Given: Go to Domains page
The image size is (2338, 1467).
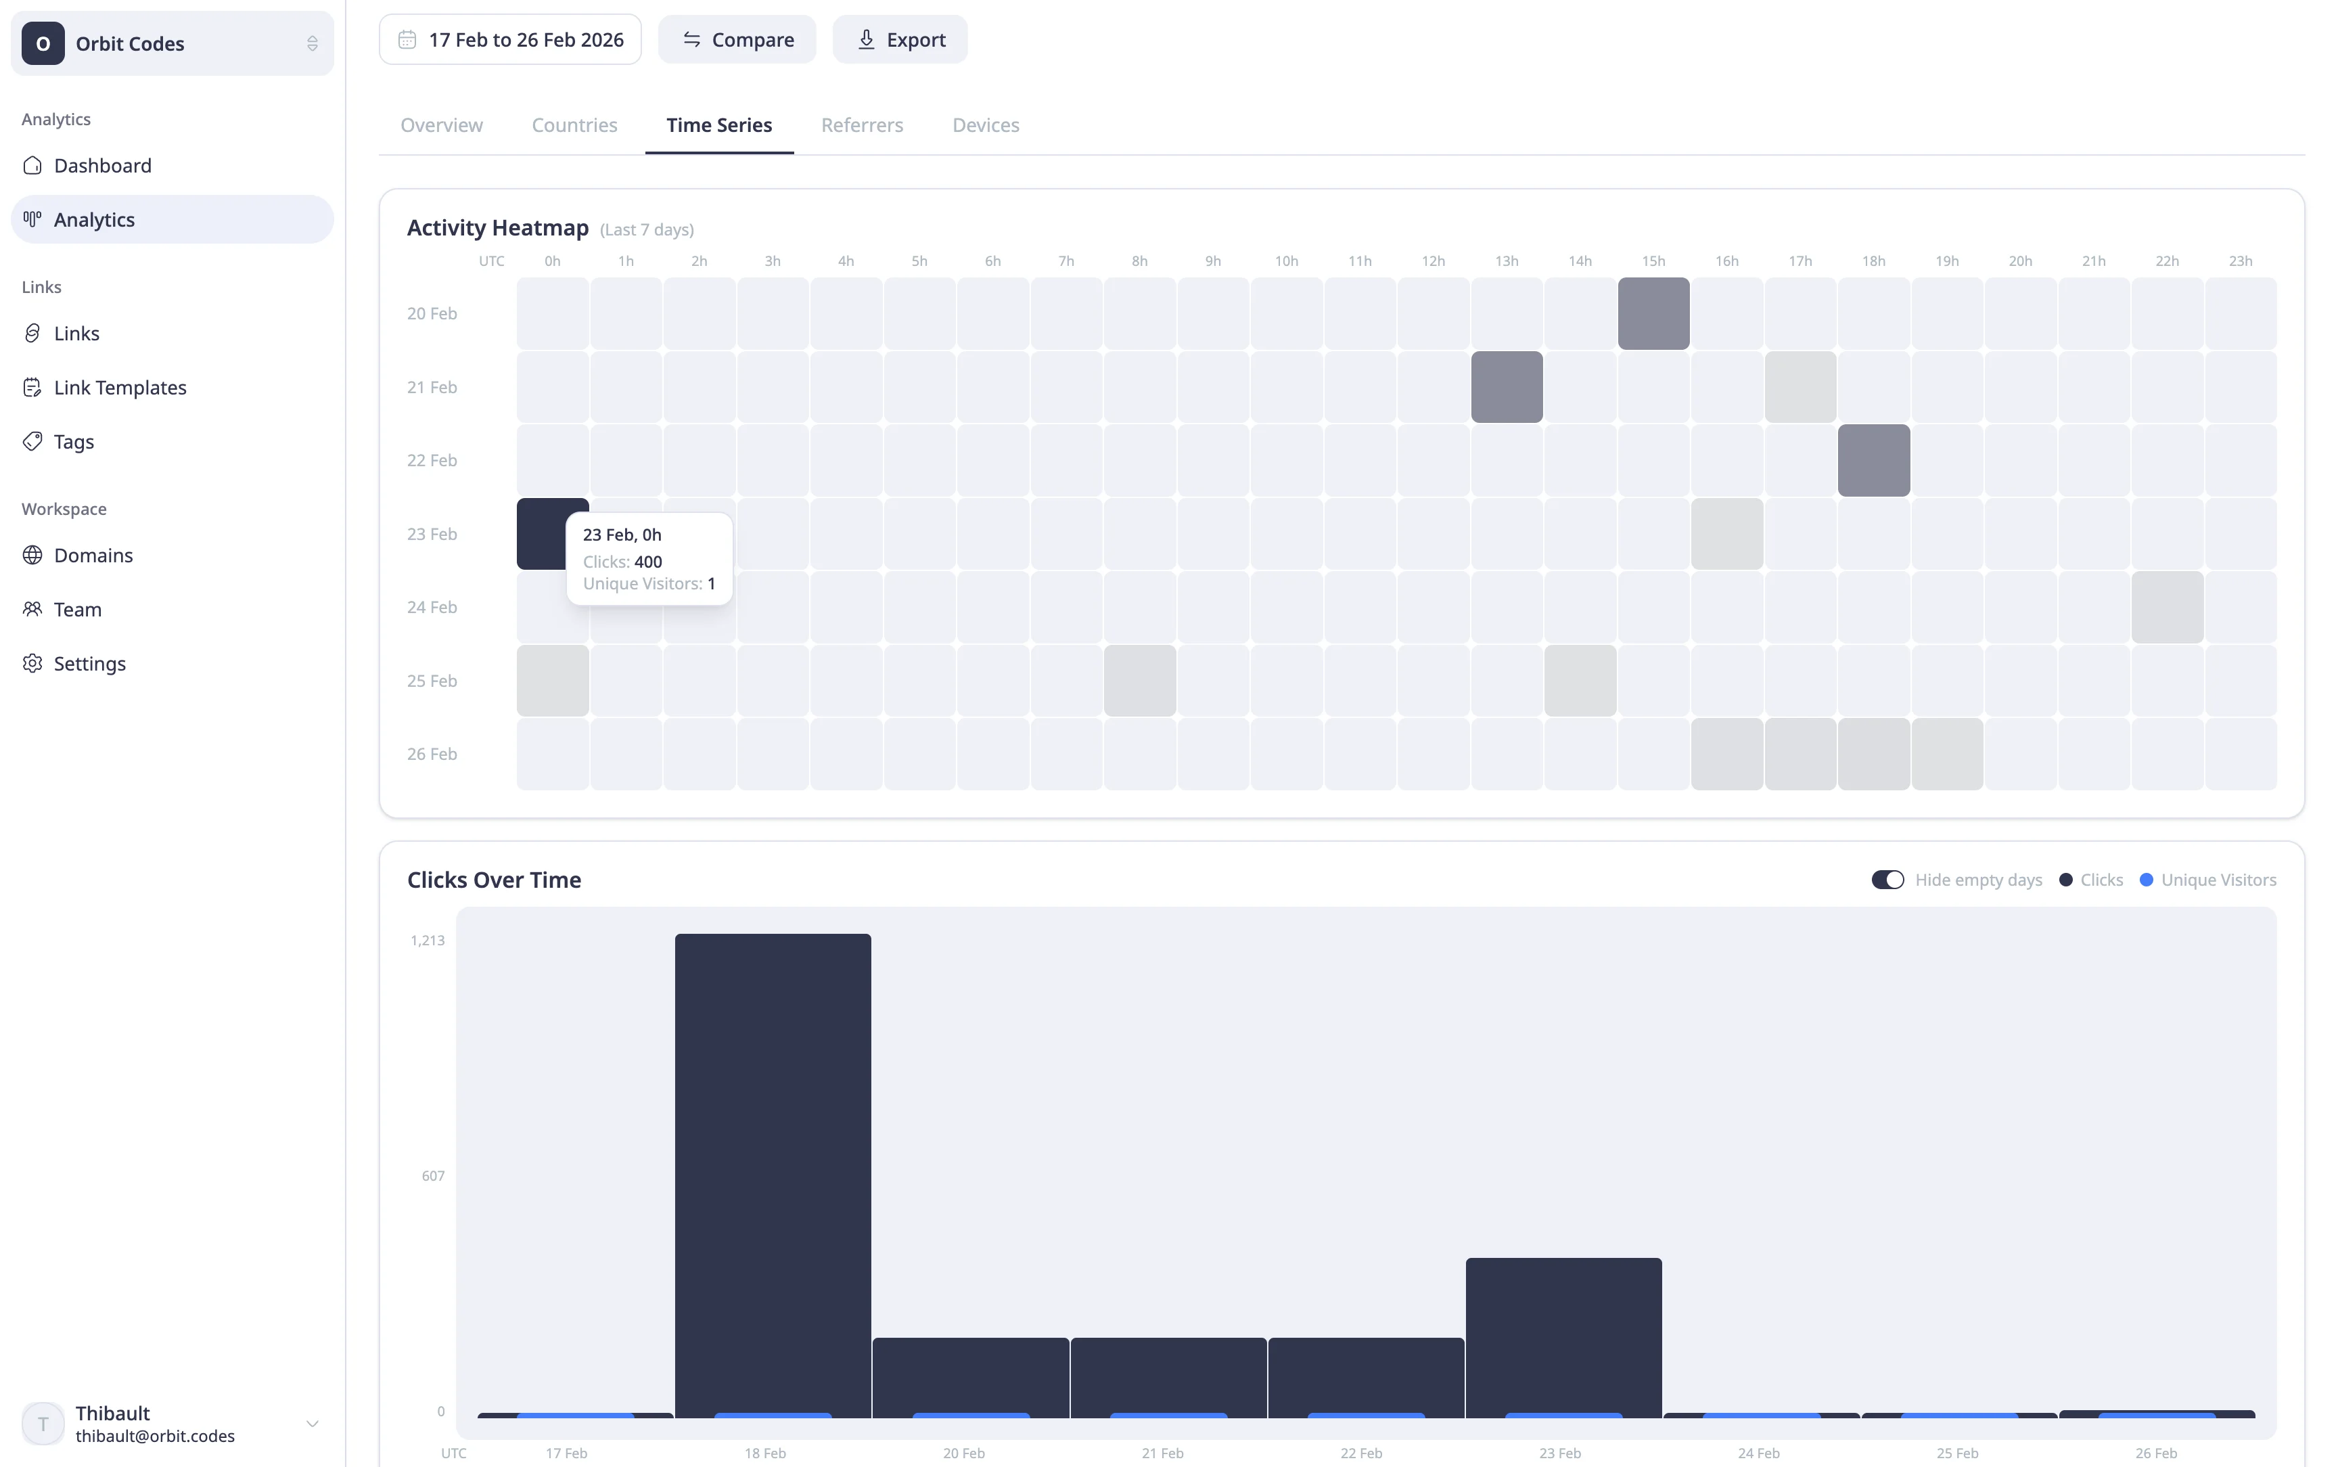Looking at the screenshot, I should 173,555.
